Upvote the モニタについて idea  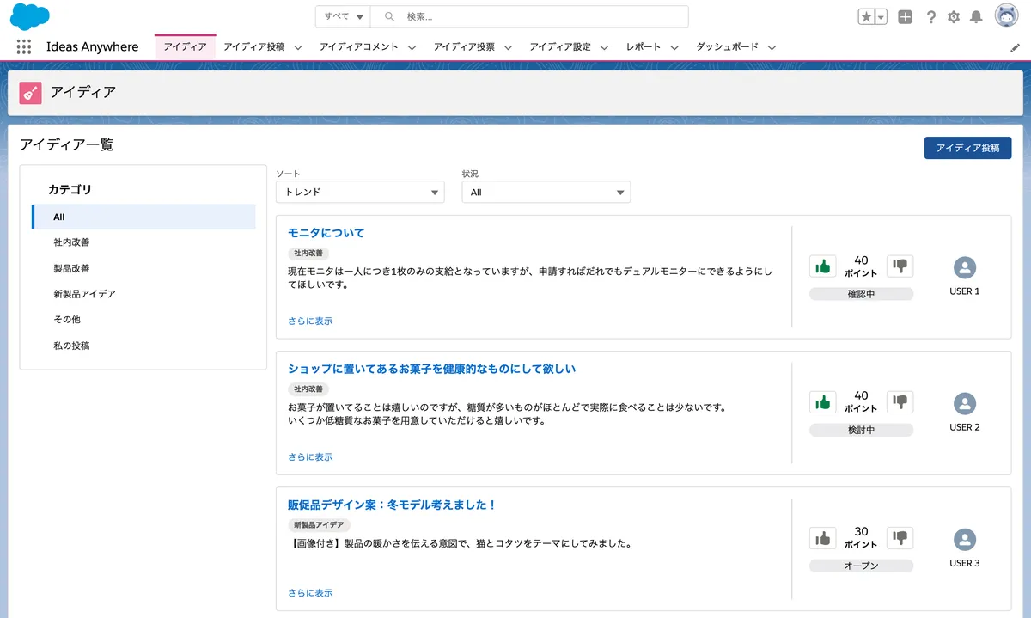823,266
